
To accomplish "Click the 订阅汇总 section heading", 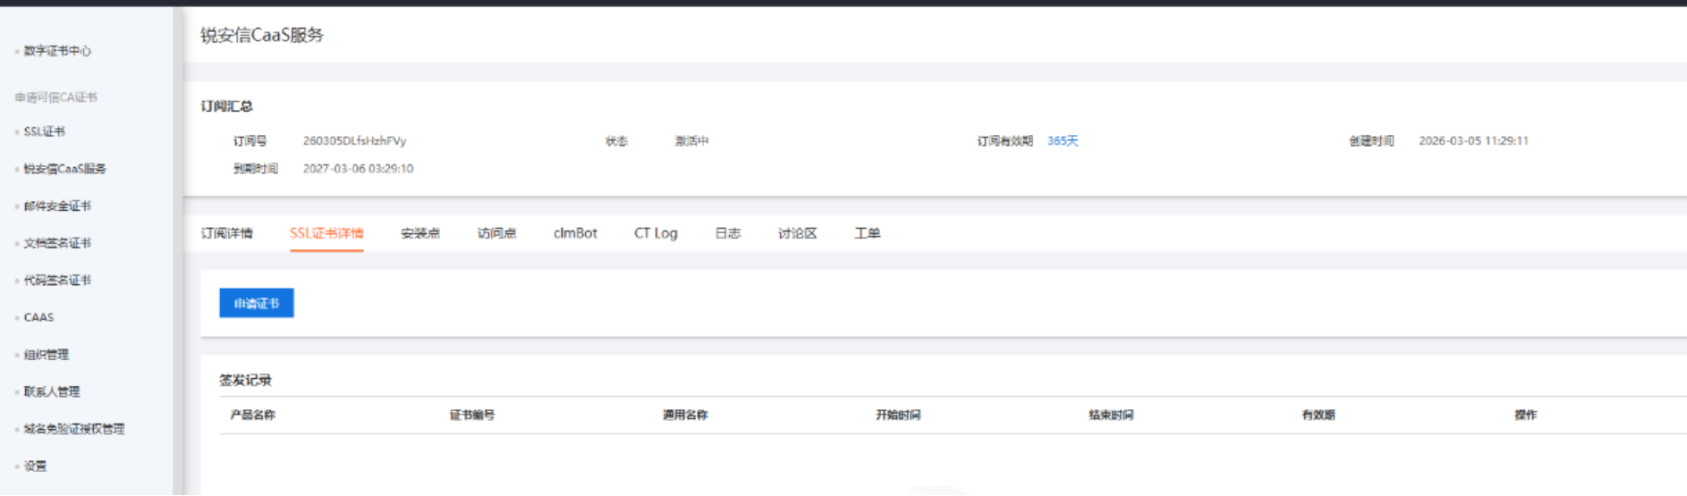I will coord(227,106).
